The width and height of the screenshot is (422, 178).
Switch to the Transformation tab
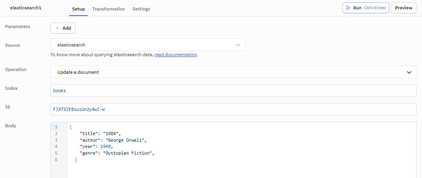[109, 9]
